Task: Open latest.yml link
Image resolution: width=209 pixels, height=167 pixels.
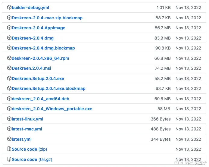Action: click(x=22, y=139)
